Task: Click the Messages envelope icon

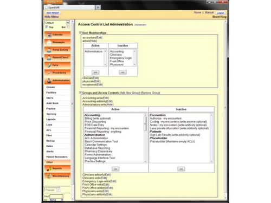Action: (x=49, y=42)
